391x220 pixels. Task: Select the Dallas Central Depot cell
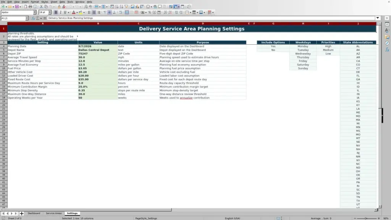coord(98,50)
